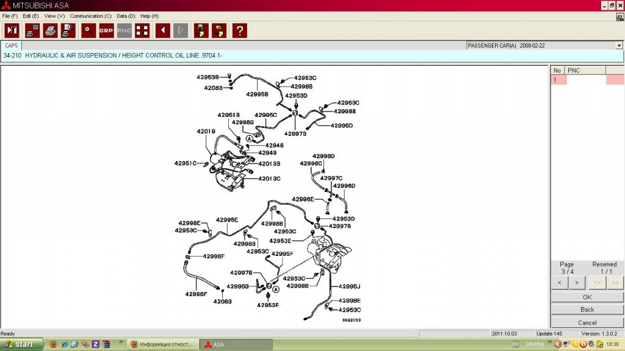625x351 pixels.
Task: Click part number 42953E in diagram
Action: [280, 241]
